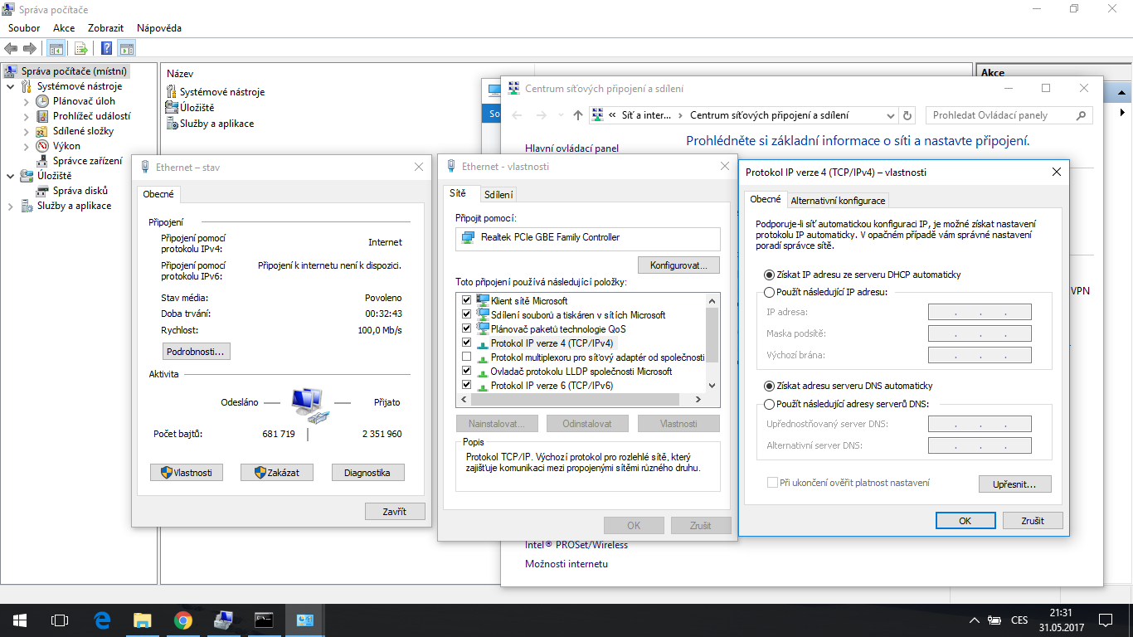Select the Plánovač úloh clock icon in the tree
Image resolution: width=1133 pixels, height=637 pixels.
43,101
